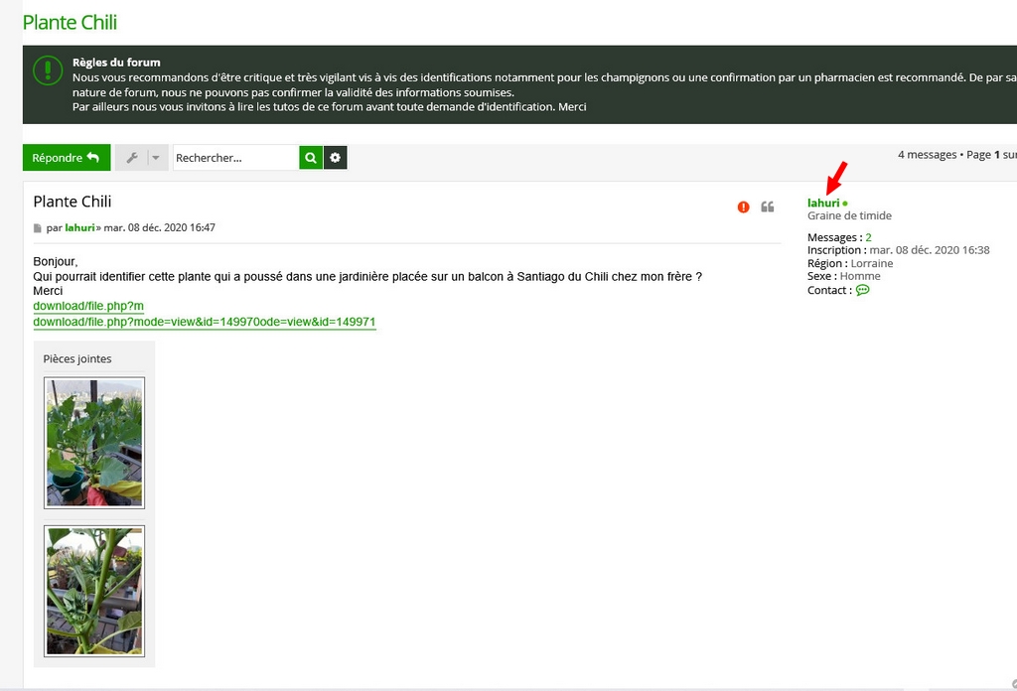
Task: Type in the Rechercher search field
Action: [x=234, y=158]
